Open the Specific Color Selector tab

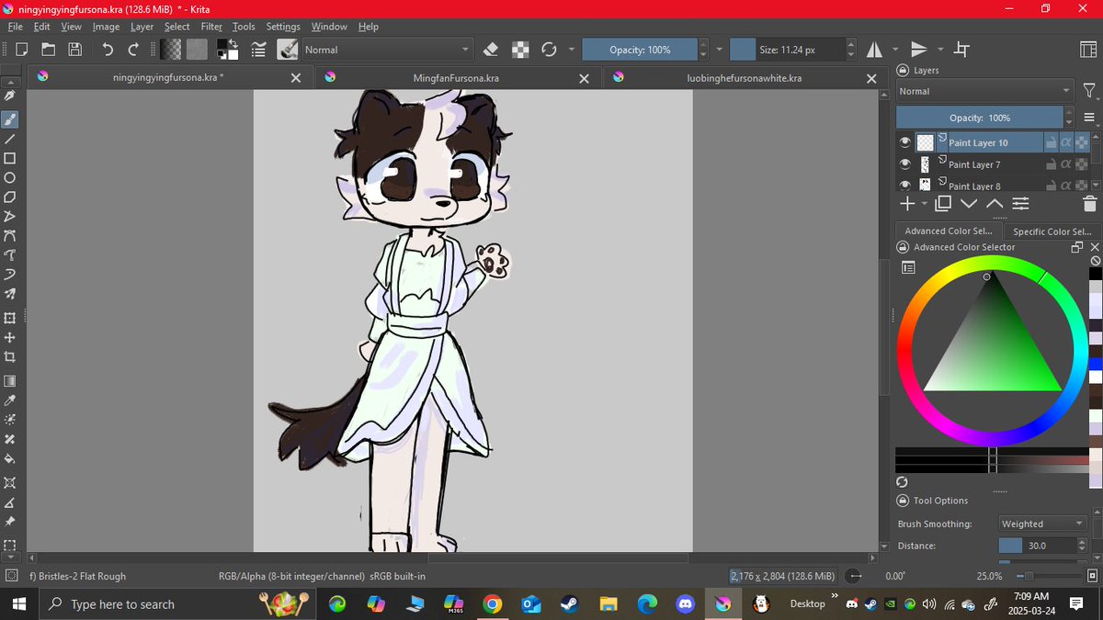(x=1052, y=231)
